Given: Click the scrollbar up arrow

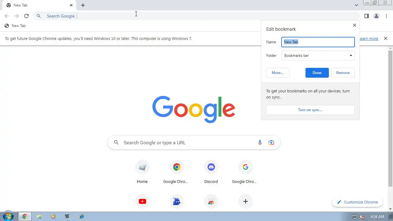Looking at the screenshot, I should pyautogui.click(x=391, y=48).
